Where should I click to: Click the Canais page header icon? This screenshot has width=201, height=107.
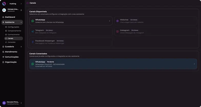[x=28, y=3]
